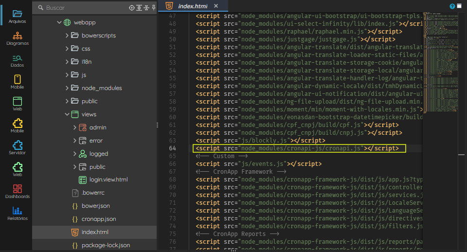The image size is (467, 252).
Task: Click the views folder icon
Action: (75, 114)
